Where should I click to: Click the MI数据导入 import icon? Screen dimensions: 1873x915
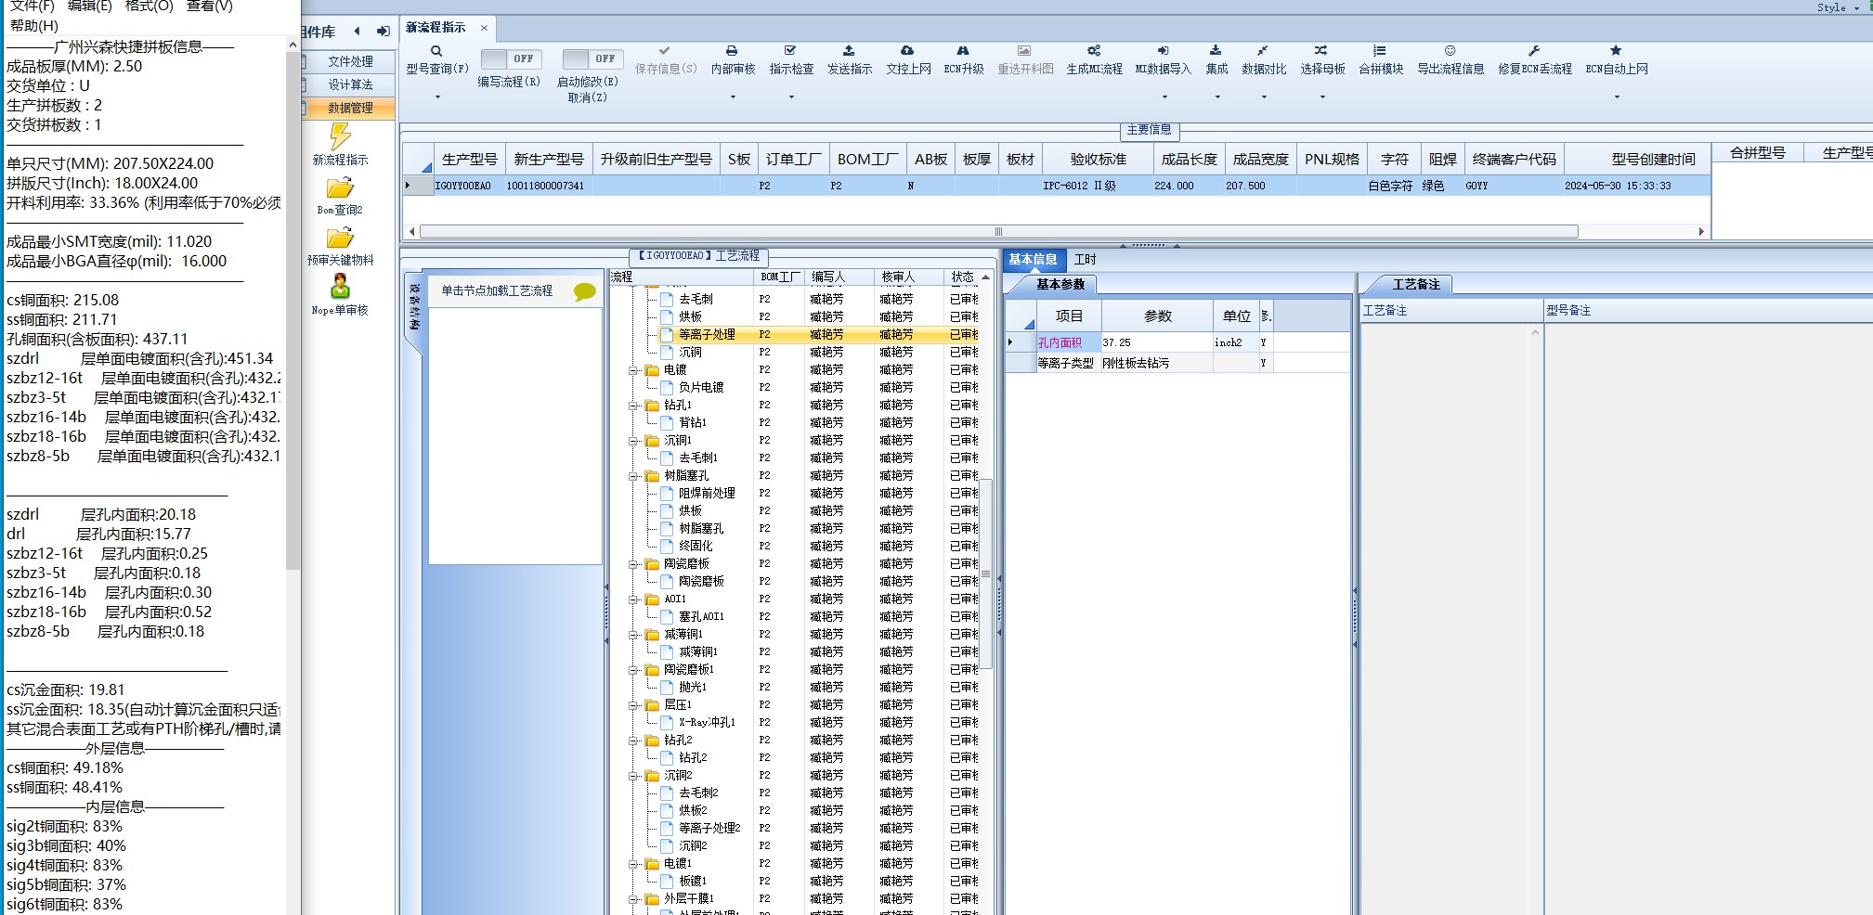coord(1163,51)
